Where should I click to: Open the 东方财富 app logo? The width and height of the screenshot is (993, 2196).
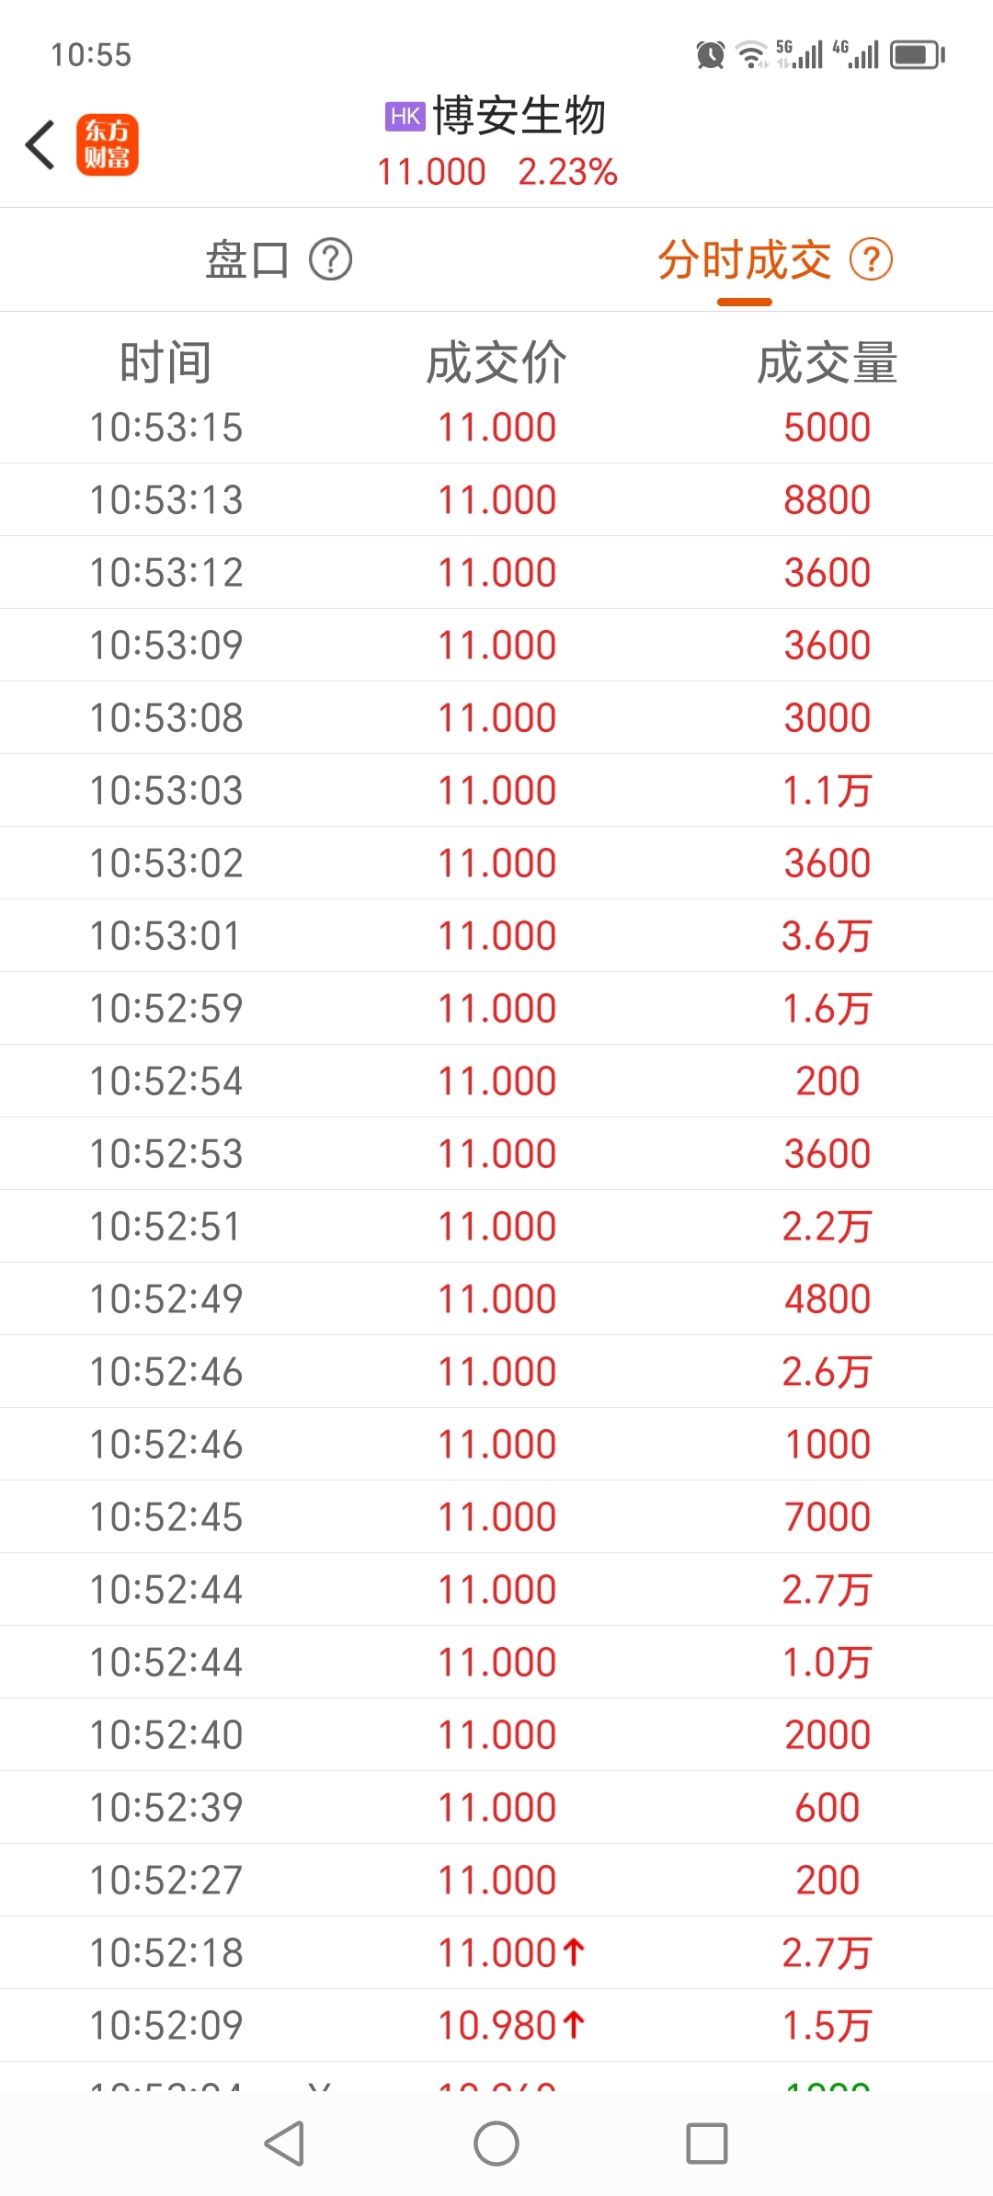pyautogui.click(x=108, y=145)
